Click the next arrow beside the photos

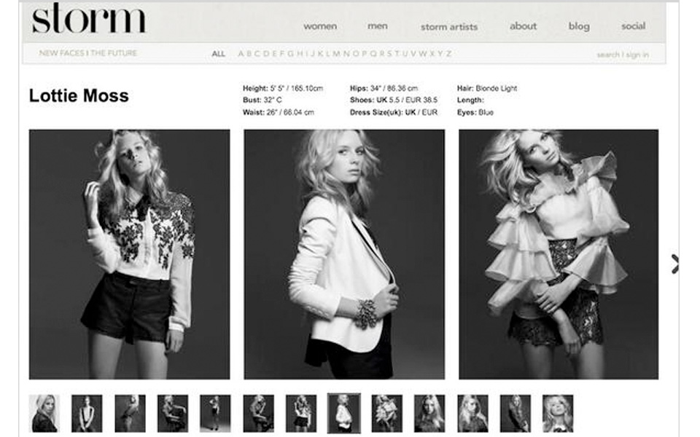click(674, 264)
